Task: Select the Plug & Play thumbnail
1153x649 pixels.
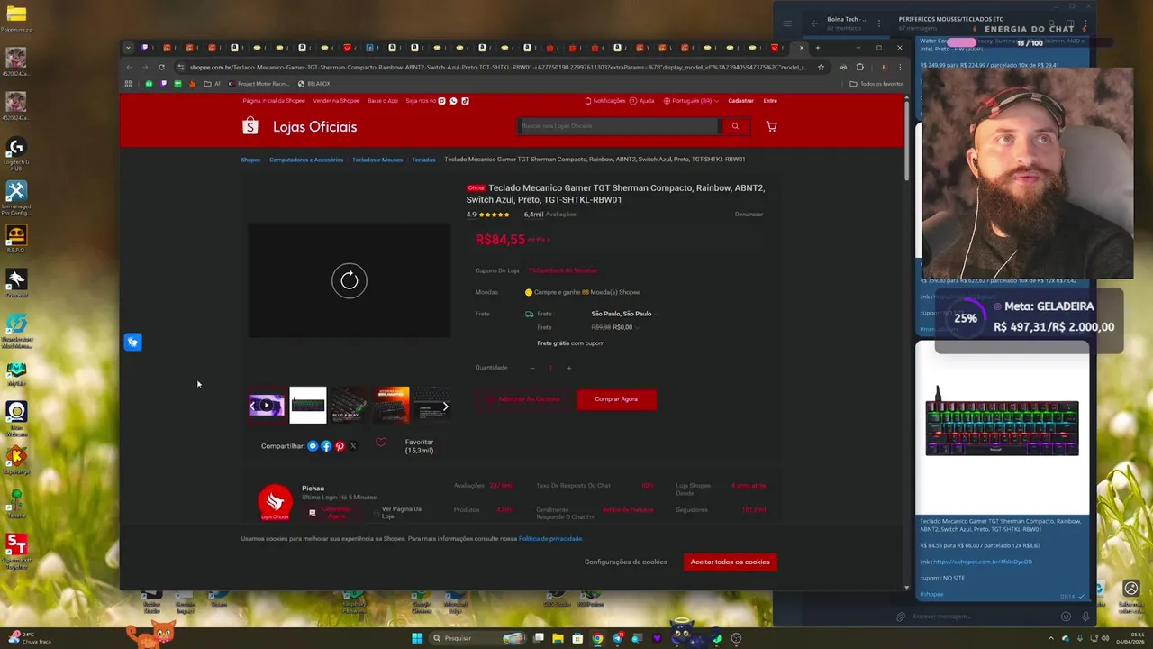Action: (x=350, y=406)
